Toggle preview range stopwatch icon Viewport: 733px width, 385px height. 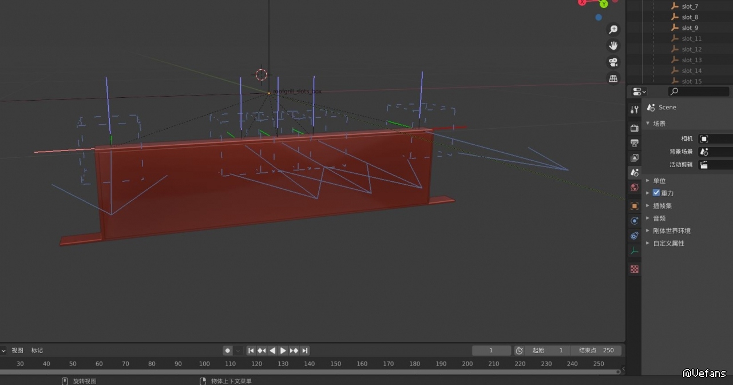coord(519,351)
